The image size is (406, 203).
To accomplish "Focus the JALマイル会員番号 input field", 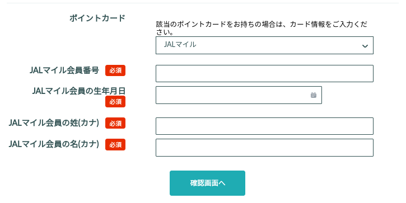I will [x=264, y=73].
